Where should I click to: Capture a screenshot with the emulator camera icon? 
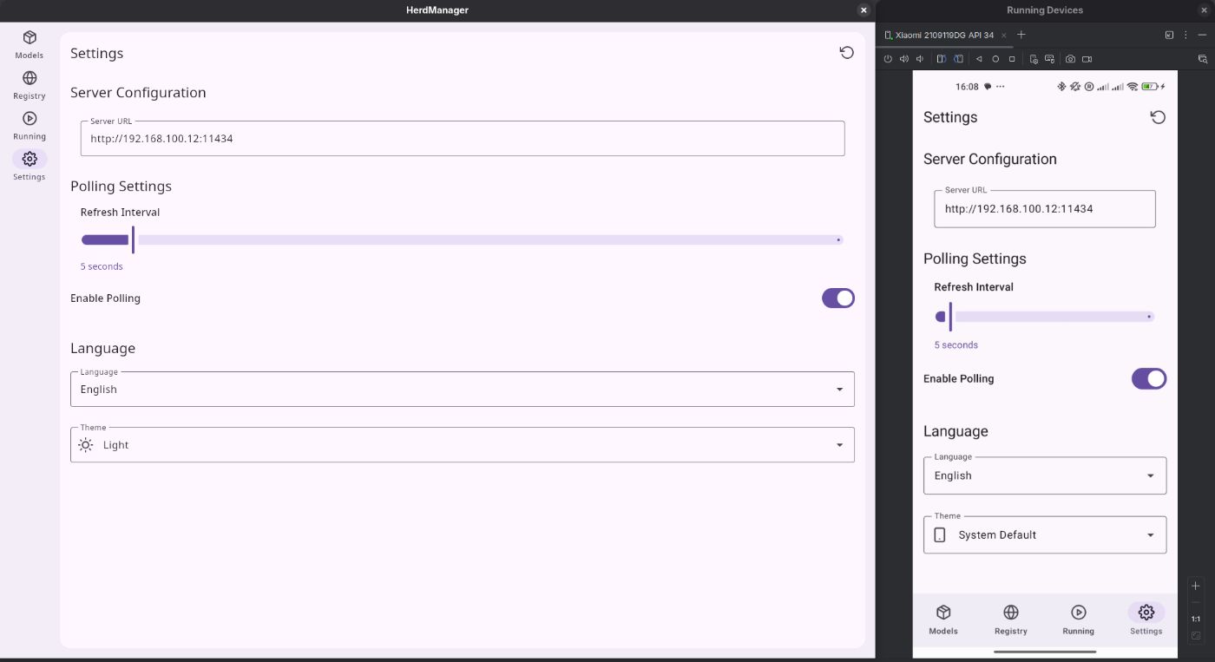1071,59
